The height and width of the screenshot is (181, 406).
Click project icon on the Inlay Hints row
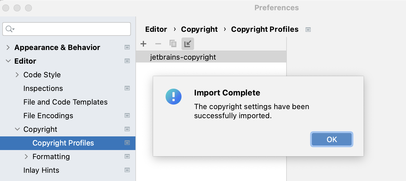[127, 170]
